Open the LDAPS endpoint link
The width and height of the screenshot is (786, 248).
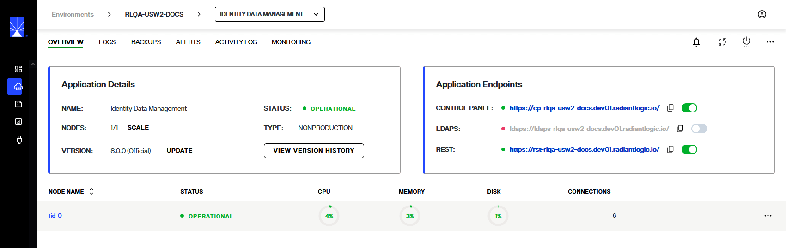coord(589,129)
